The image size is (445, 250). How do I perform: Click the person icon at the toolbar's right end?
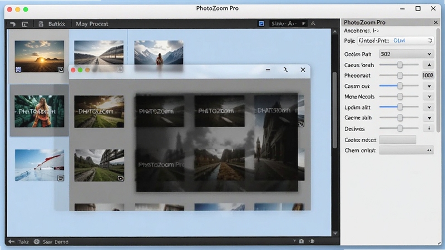point(313,23)
